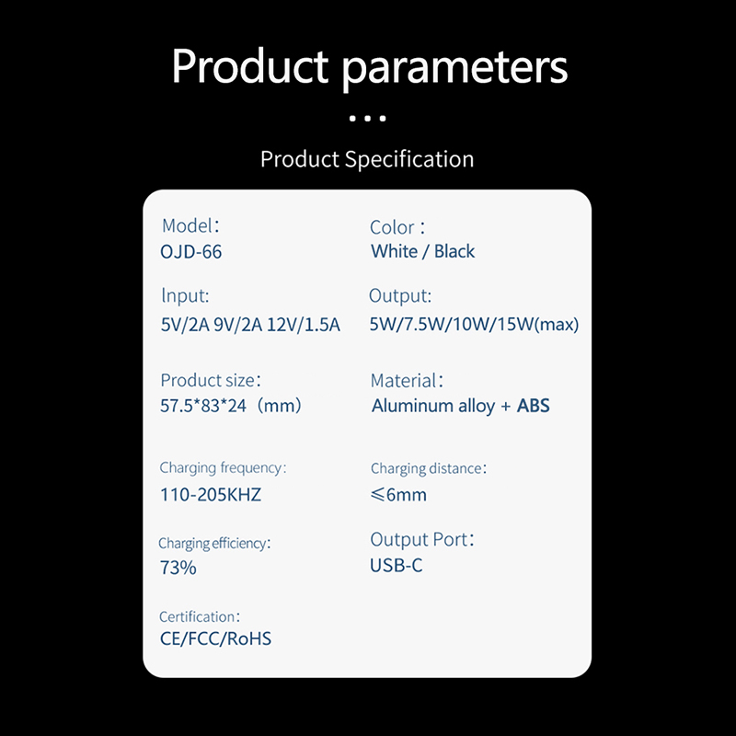Click the Model label
The width and height of the screenshot is (736, 736).
pyautogui.click(x=190, y=225)
